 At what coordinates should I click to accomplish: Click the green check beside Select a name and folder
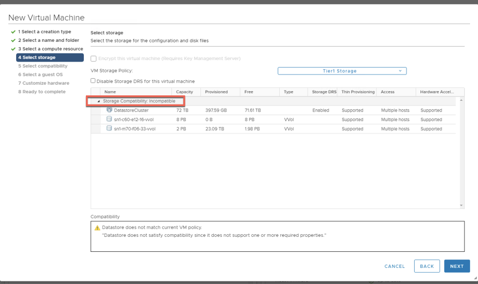(x=13, y=41)
